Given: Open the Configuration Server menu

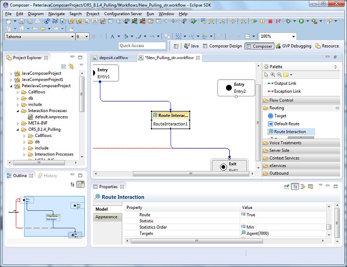Looking at the screenshot, I should pos(123,14).
